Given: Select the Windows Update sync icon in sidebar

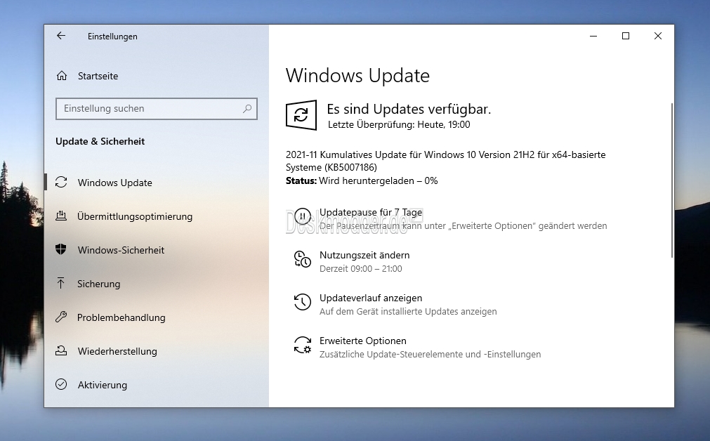Looking at the screenshot, I should point(61,182).
